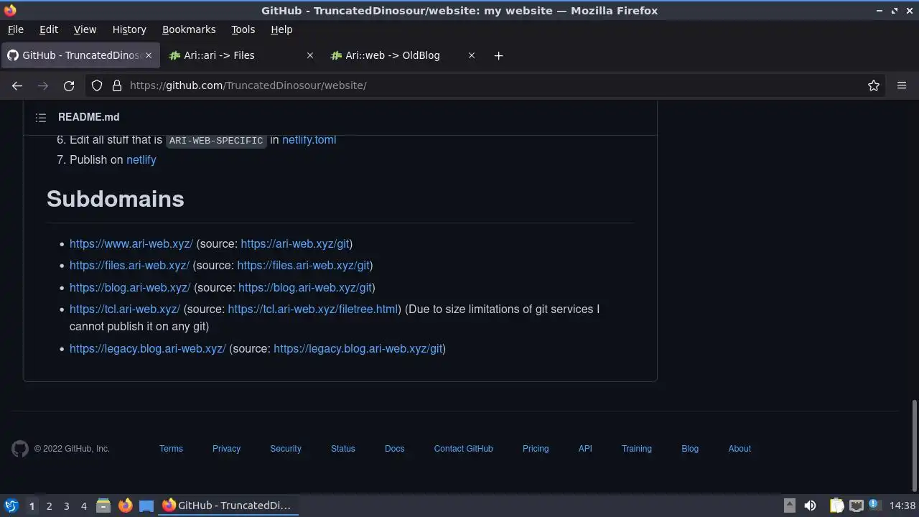Open notification tray icon
Viewport: 919px width, 517px height.
click(874, 506)
